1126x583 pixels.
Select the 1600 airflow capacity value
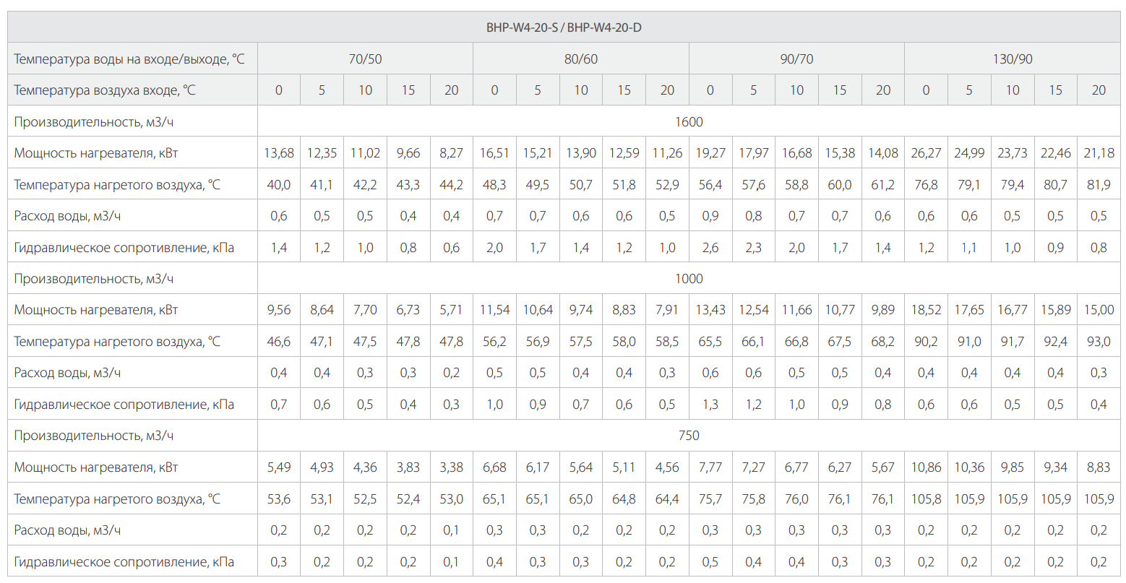tap(689, 121)
